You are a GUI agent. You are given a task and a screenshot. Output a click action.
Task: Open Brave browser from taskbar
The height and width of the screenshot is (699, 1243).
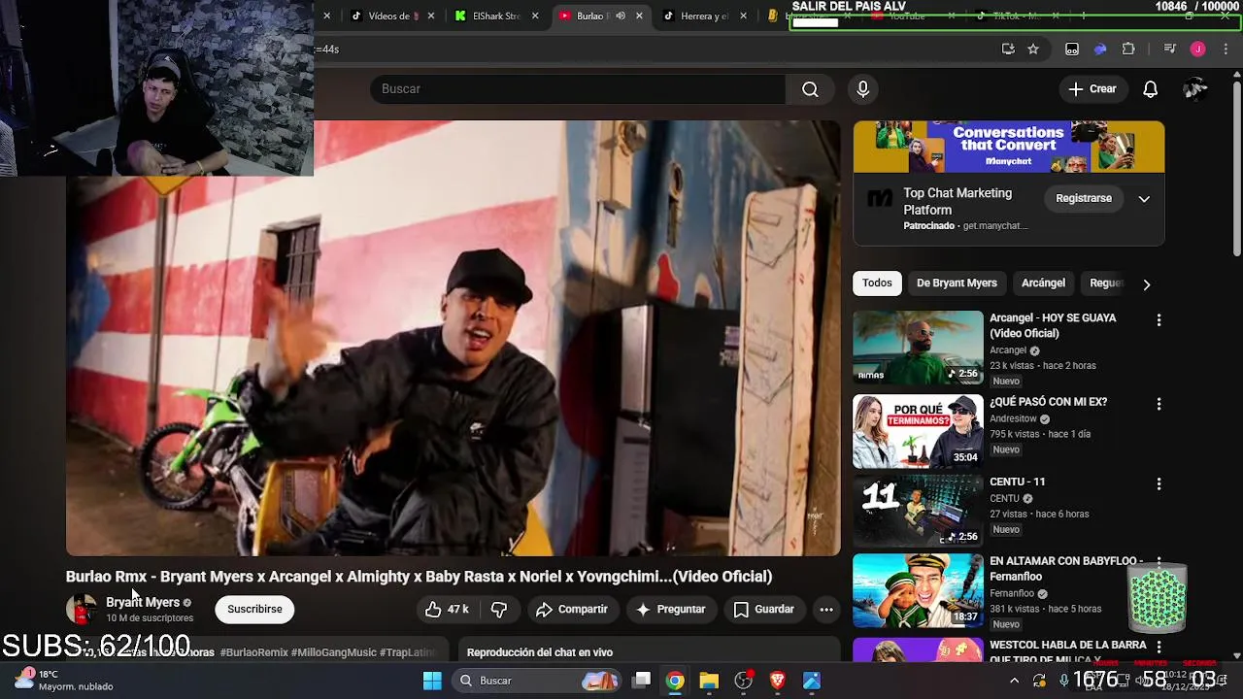[777, 682]
